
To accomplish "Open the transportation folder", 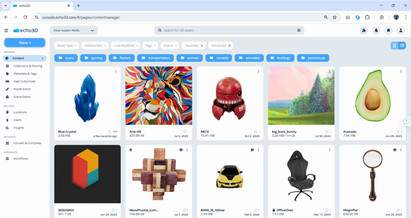I will (x=156, y=58).
